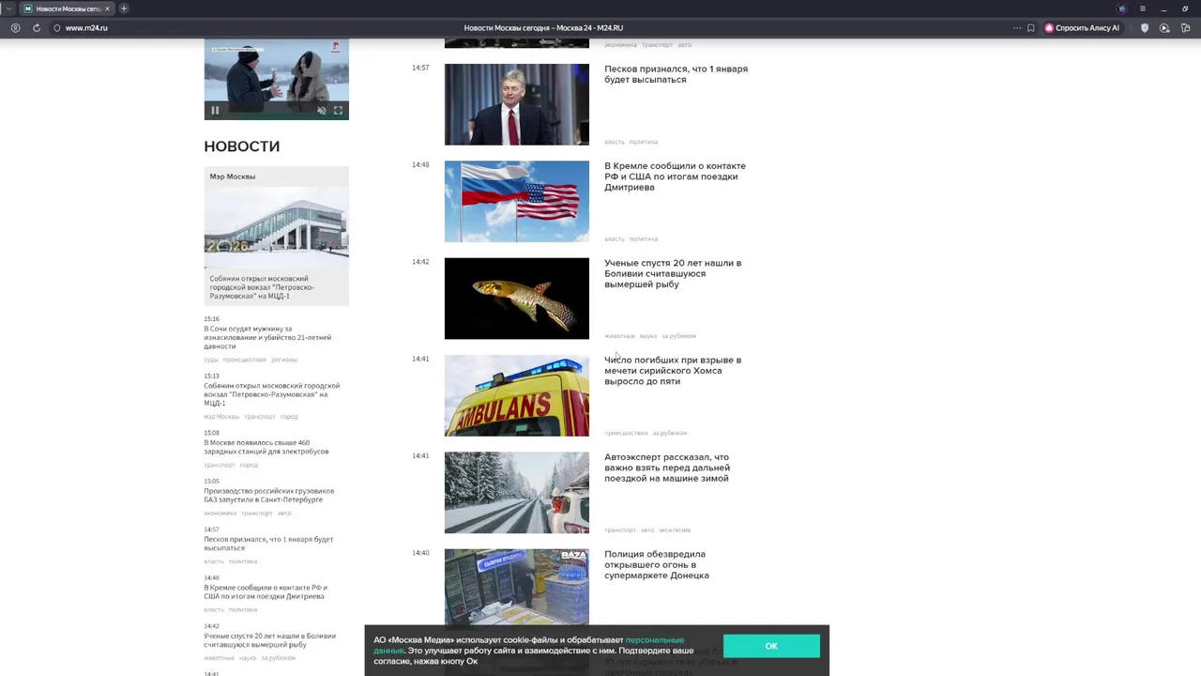Open sidebar 14:48 В Кремле сообщили item
The width and height of the screenshot is (1201, 676).
coord(266,591)
